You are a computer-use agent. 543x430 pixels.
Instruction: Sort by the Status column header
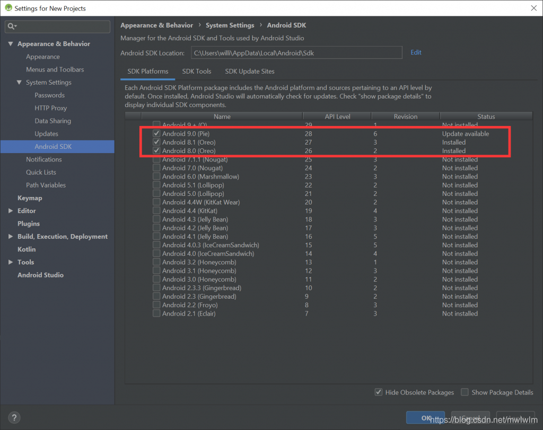tap(486, 117)
